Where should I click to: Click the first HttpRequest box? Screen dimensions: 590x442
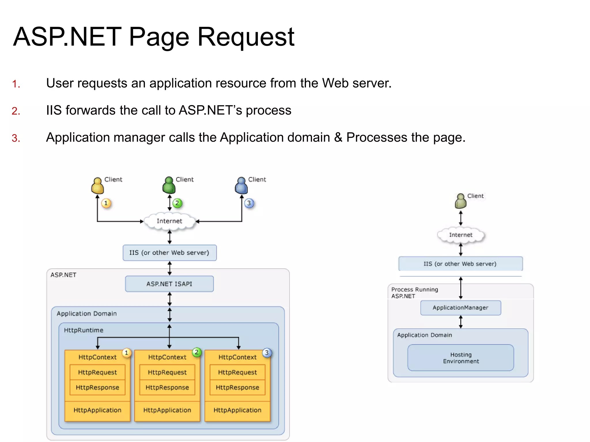tap(97, 372)
